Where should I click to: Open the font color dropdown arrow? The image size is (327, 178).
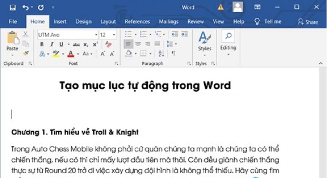click(x=78, y=54)
